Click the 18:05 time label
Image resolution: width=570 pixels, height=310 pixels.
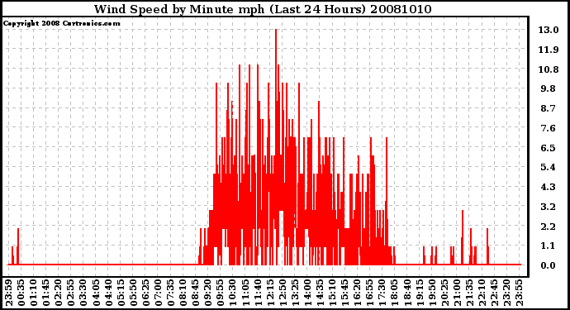(395, 293)
